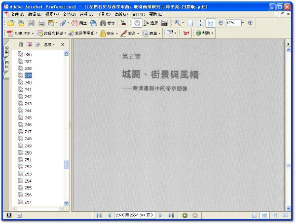Open the 文件 menu

(x=17, y=14)
